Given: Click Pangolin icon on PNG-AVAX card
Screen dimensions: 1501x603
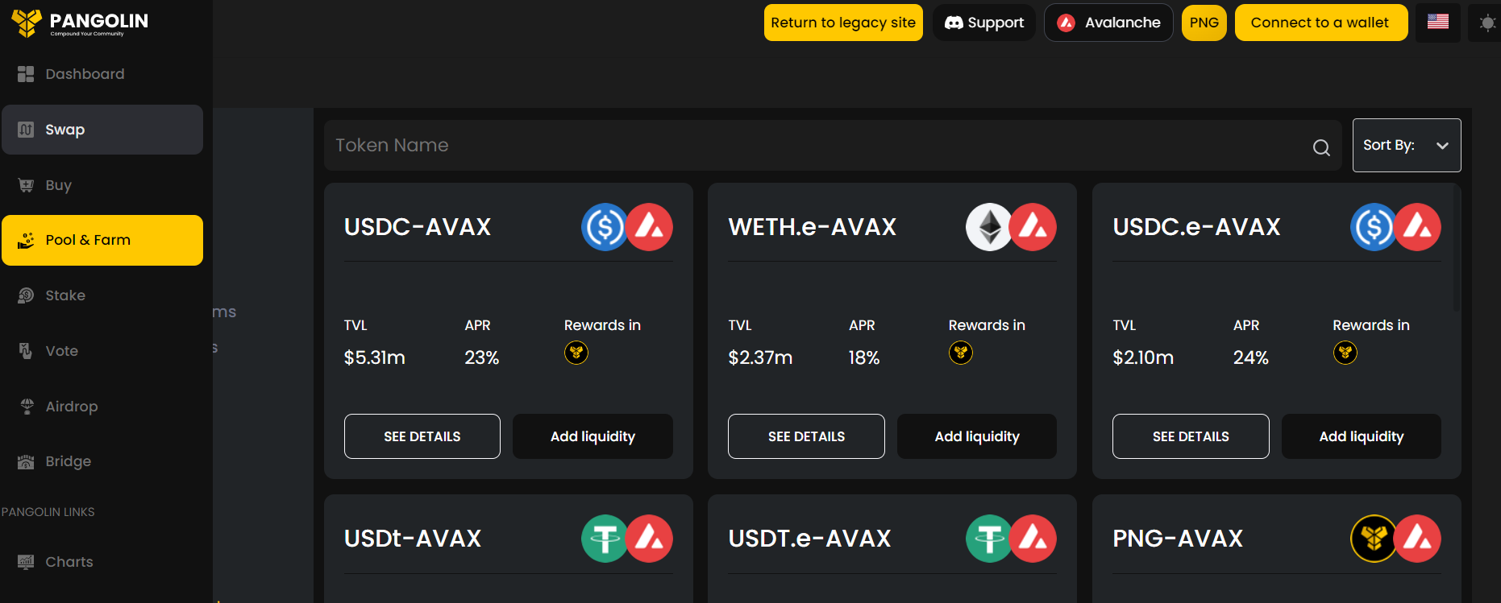Looking at the screenshot, I should pos(1374,539).
